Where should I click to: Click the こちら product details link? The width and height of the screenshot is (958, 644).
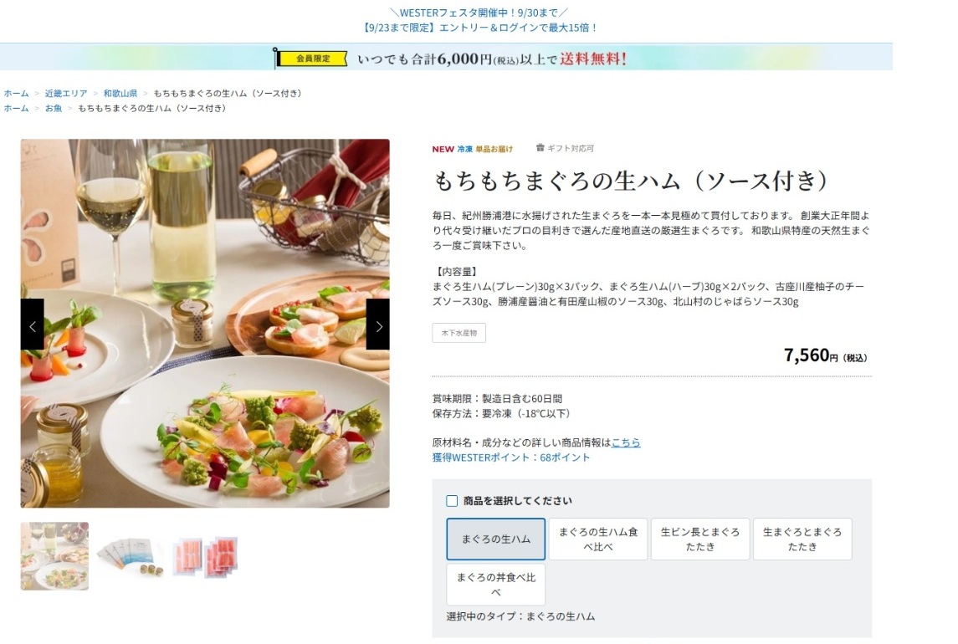pyautogui.click(x=626, y=442)
